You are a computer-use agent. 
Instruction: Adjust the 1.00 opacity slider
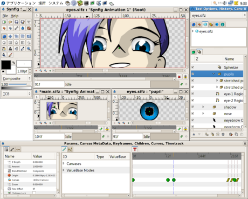pos(20,84)
